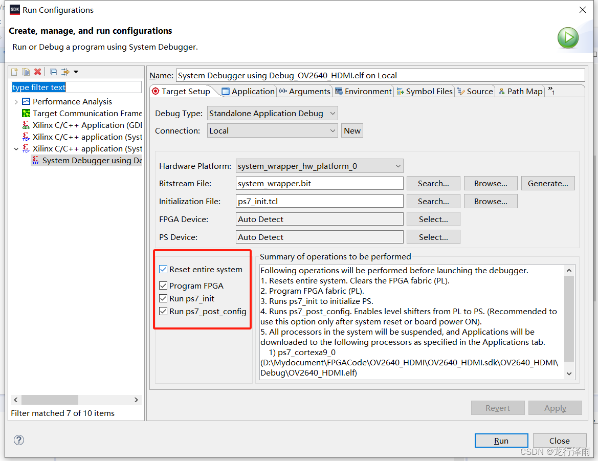Click summary scrollbar down arrow

pyautogui.click(x=569, y=374)
